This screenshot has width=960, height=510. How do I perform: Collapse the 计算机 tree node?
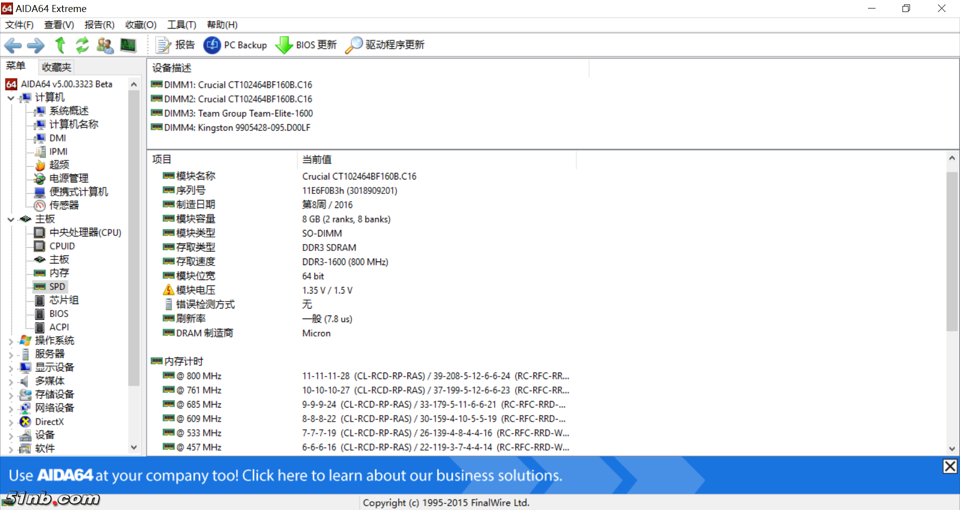[10, 98]
